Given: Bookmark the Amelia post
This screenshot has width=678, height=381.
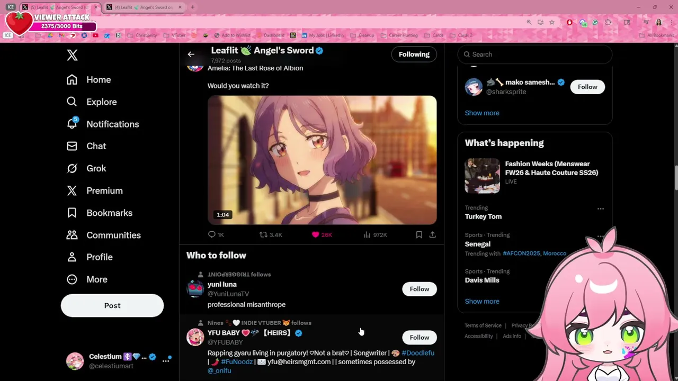Looking at the screenshot, I should [419, 234].
